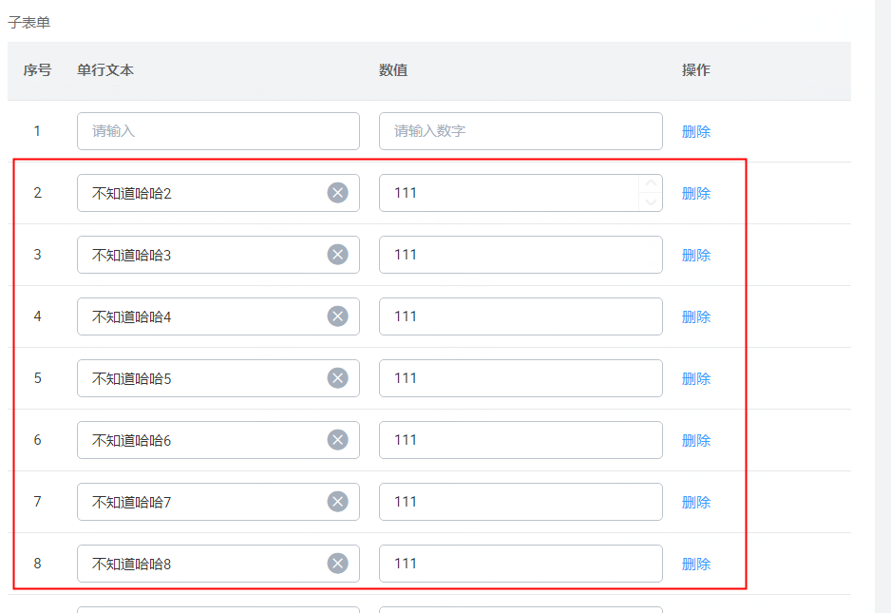Image resolution: width=891 pixels, height=613 pixels.
Task: Delete row 2 using 删除 link
Action: point(696,193)
